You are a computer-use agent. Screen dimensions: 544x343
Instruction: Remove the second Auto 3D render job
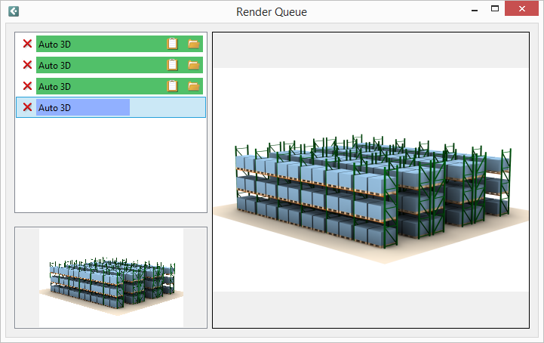(27, 65)
